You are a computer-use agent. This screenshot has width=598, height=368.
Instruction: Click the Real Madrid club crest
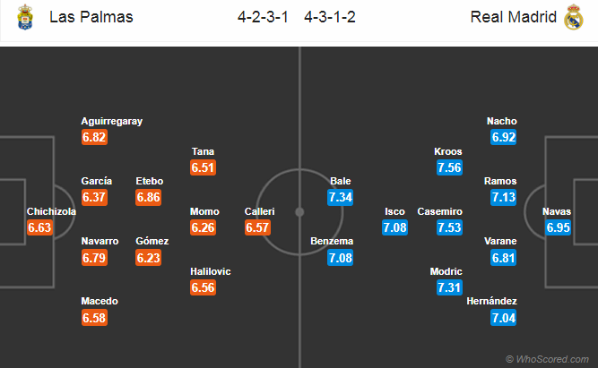[573, 18]
